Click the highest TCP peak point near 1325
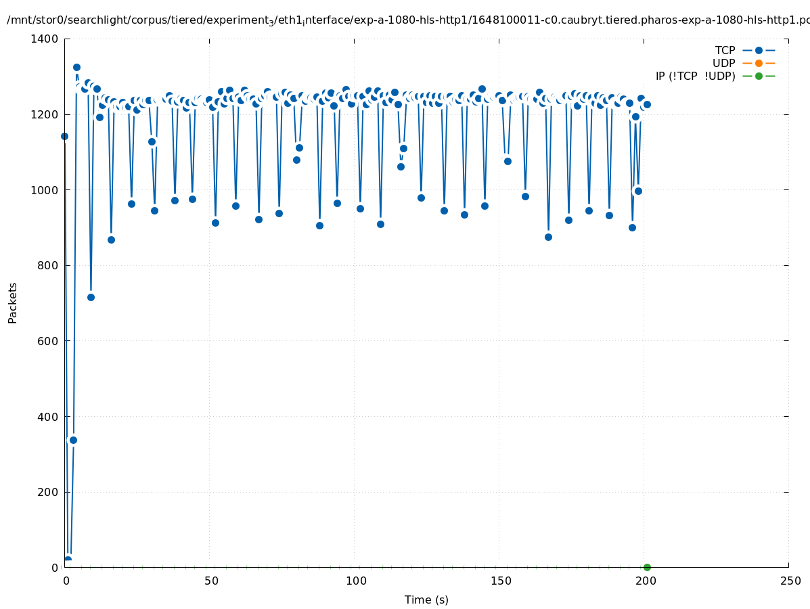 click(x=76, y=67)
